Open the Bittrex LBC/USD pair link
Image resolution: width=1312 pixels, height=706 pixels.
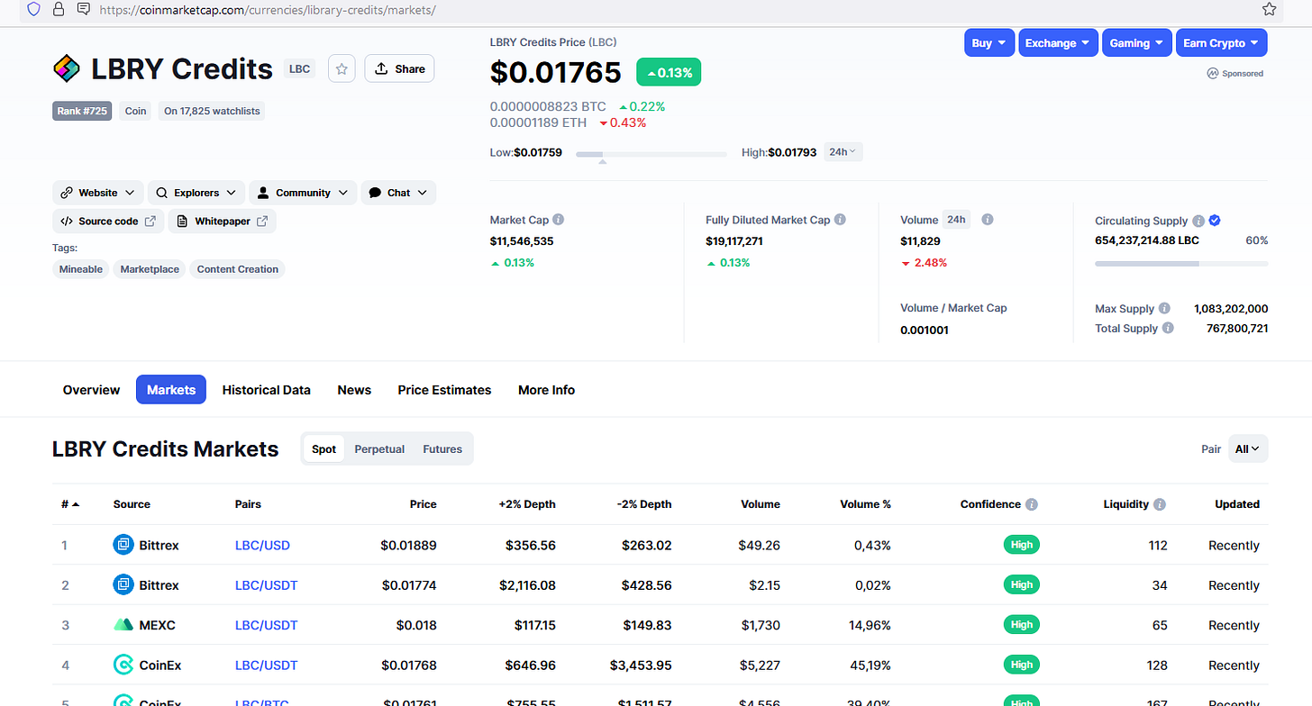coord(262,545)
